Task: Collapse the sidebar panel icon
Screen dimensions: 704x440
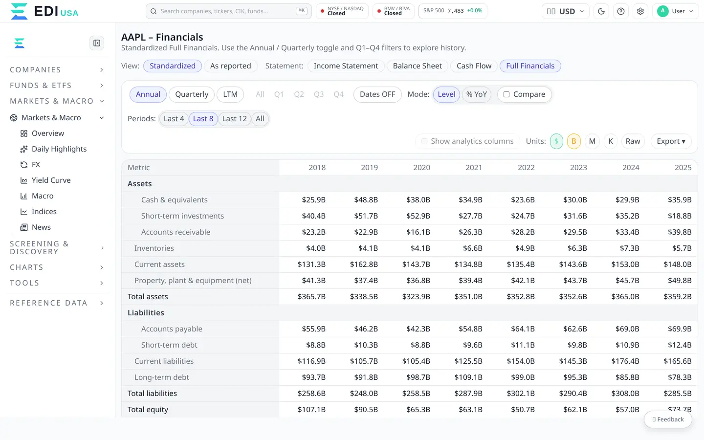Action: pyautogui.click(x=97, y=43)
